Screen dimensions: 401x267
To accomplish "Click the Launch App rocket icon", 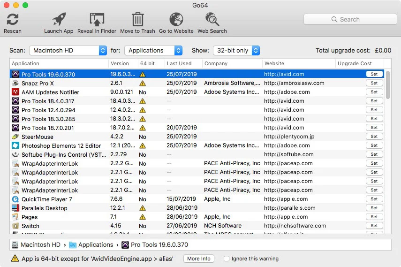I will [59, 19].
